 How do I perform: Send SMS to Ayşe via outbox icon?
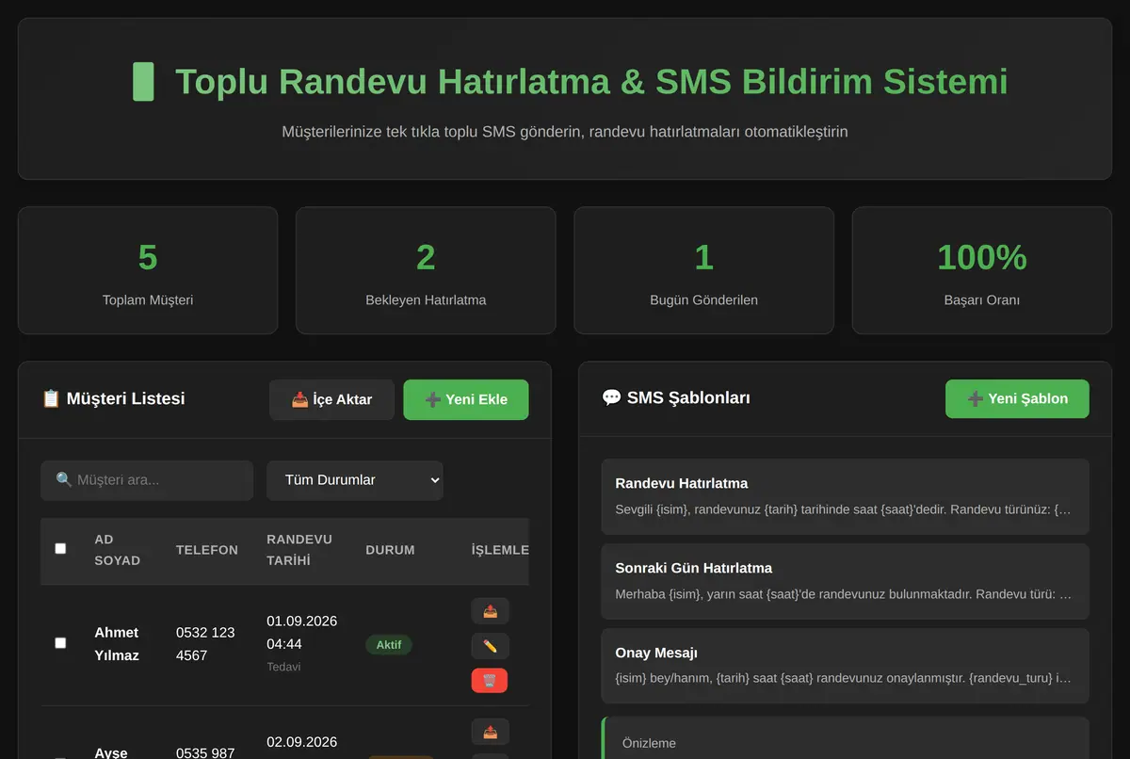[490, 732]
